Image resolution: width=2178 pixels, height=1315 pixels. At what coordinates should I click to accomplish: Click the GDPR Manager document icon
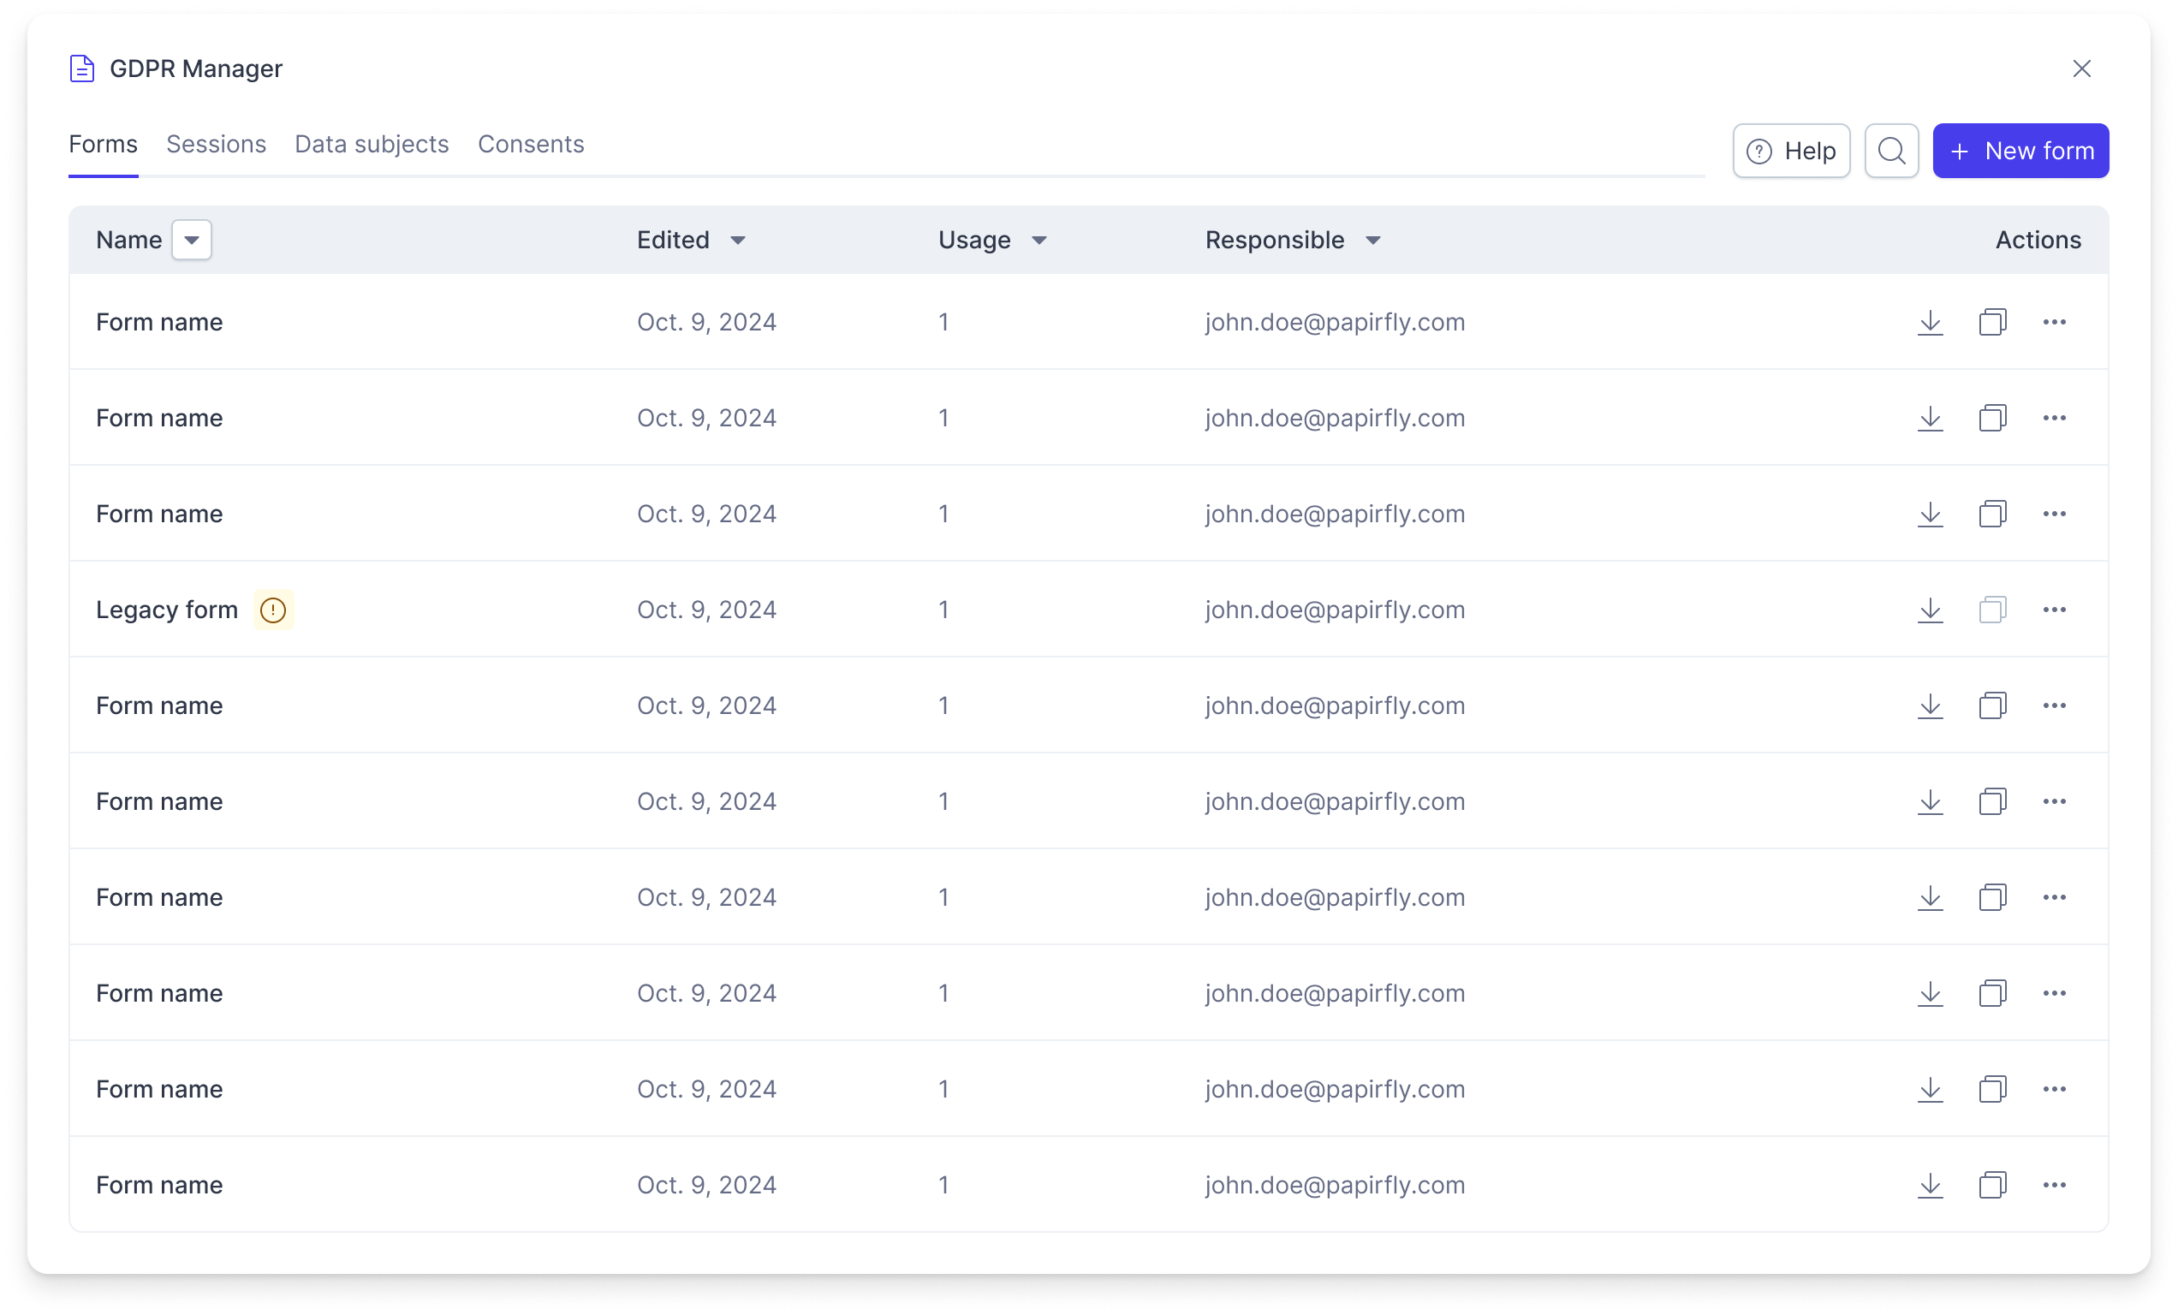(82, 68)
